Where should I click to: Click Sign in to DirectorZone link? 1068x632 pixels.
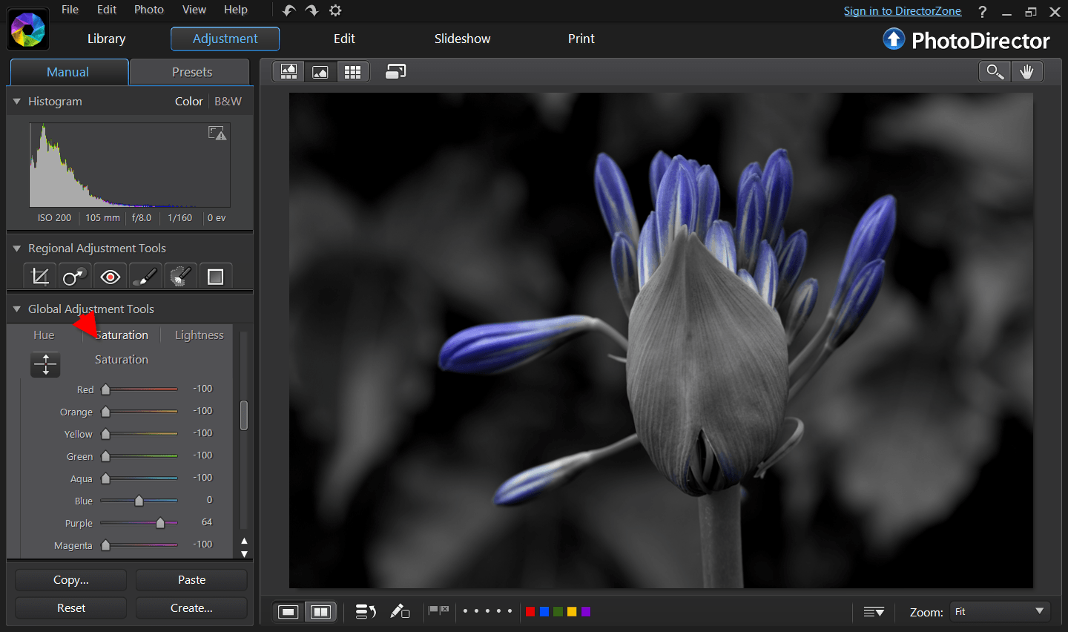[903, 11]
